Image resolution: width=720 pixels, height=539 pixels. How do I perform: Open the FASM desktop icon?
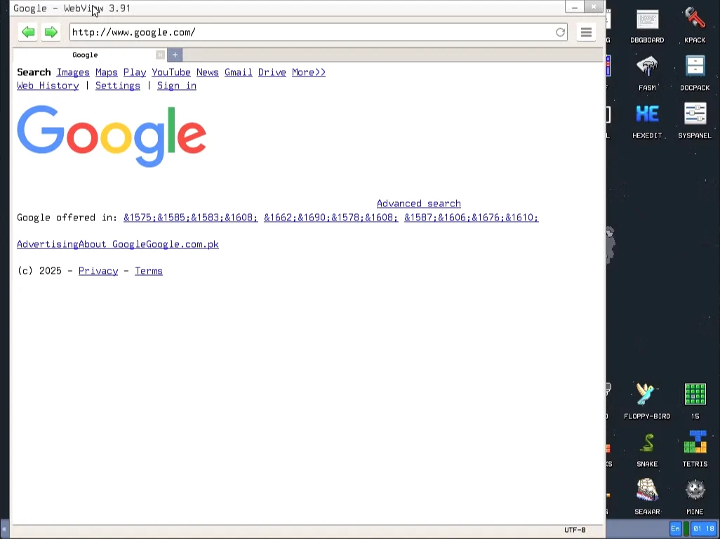[x=647, y=74]
